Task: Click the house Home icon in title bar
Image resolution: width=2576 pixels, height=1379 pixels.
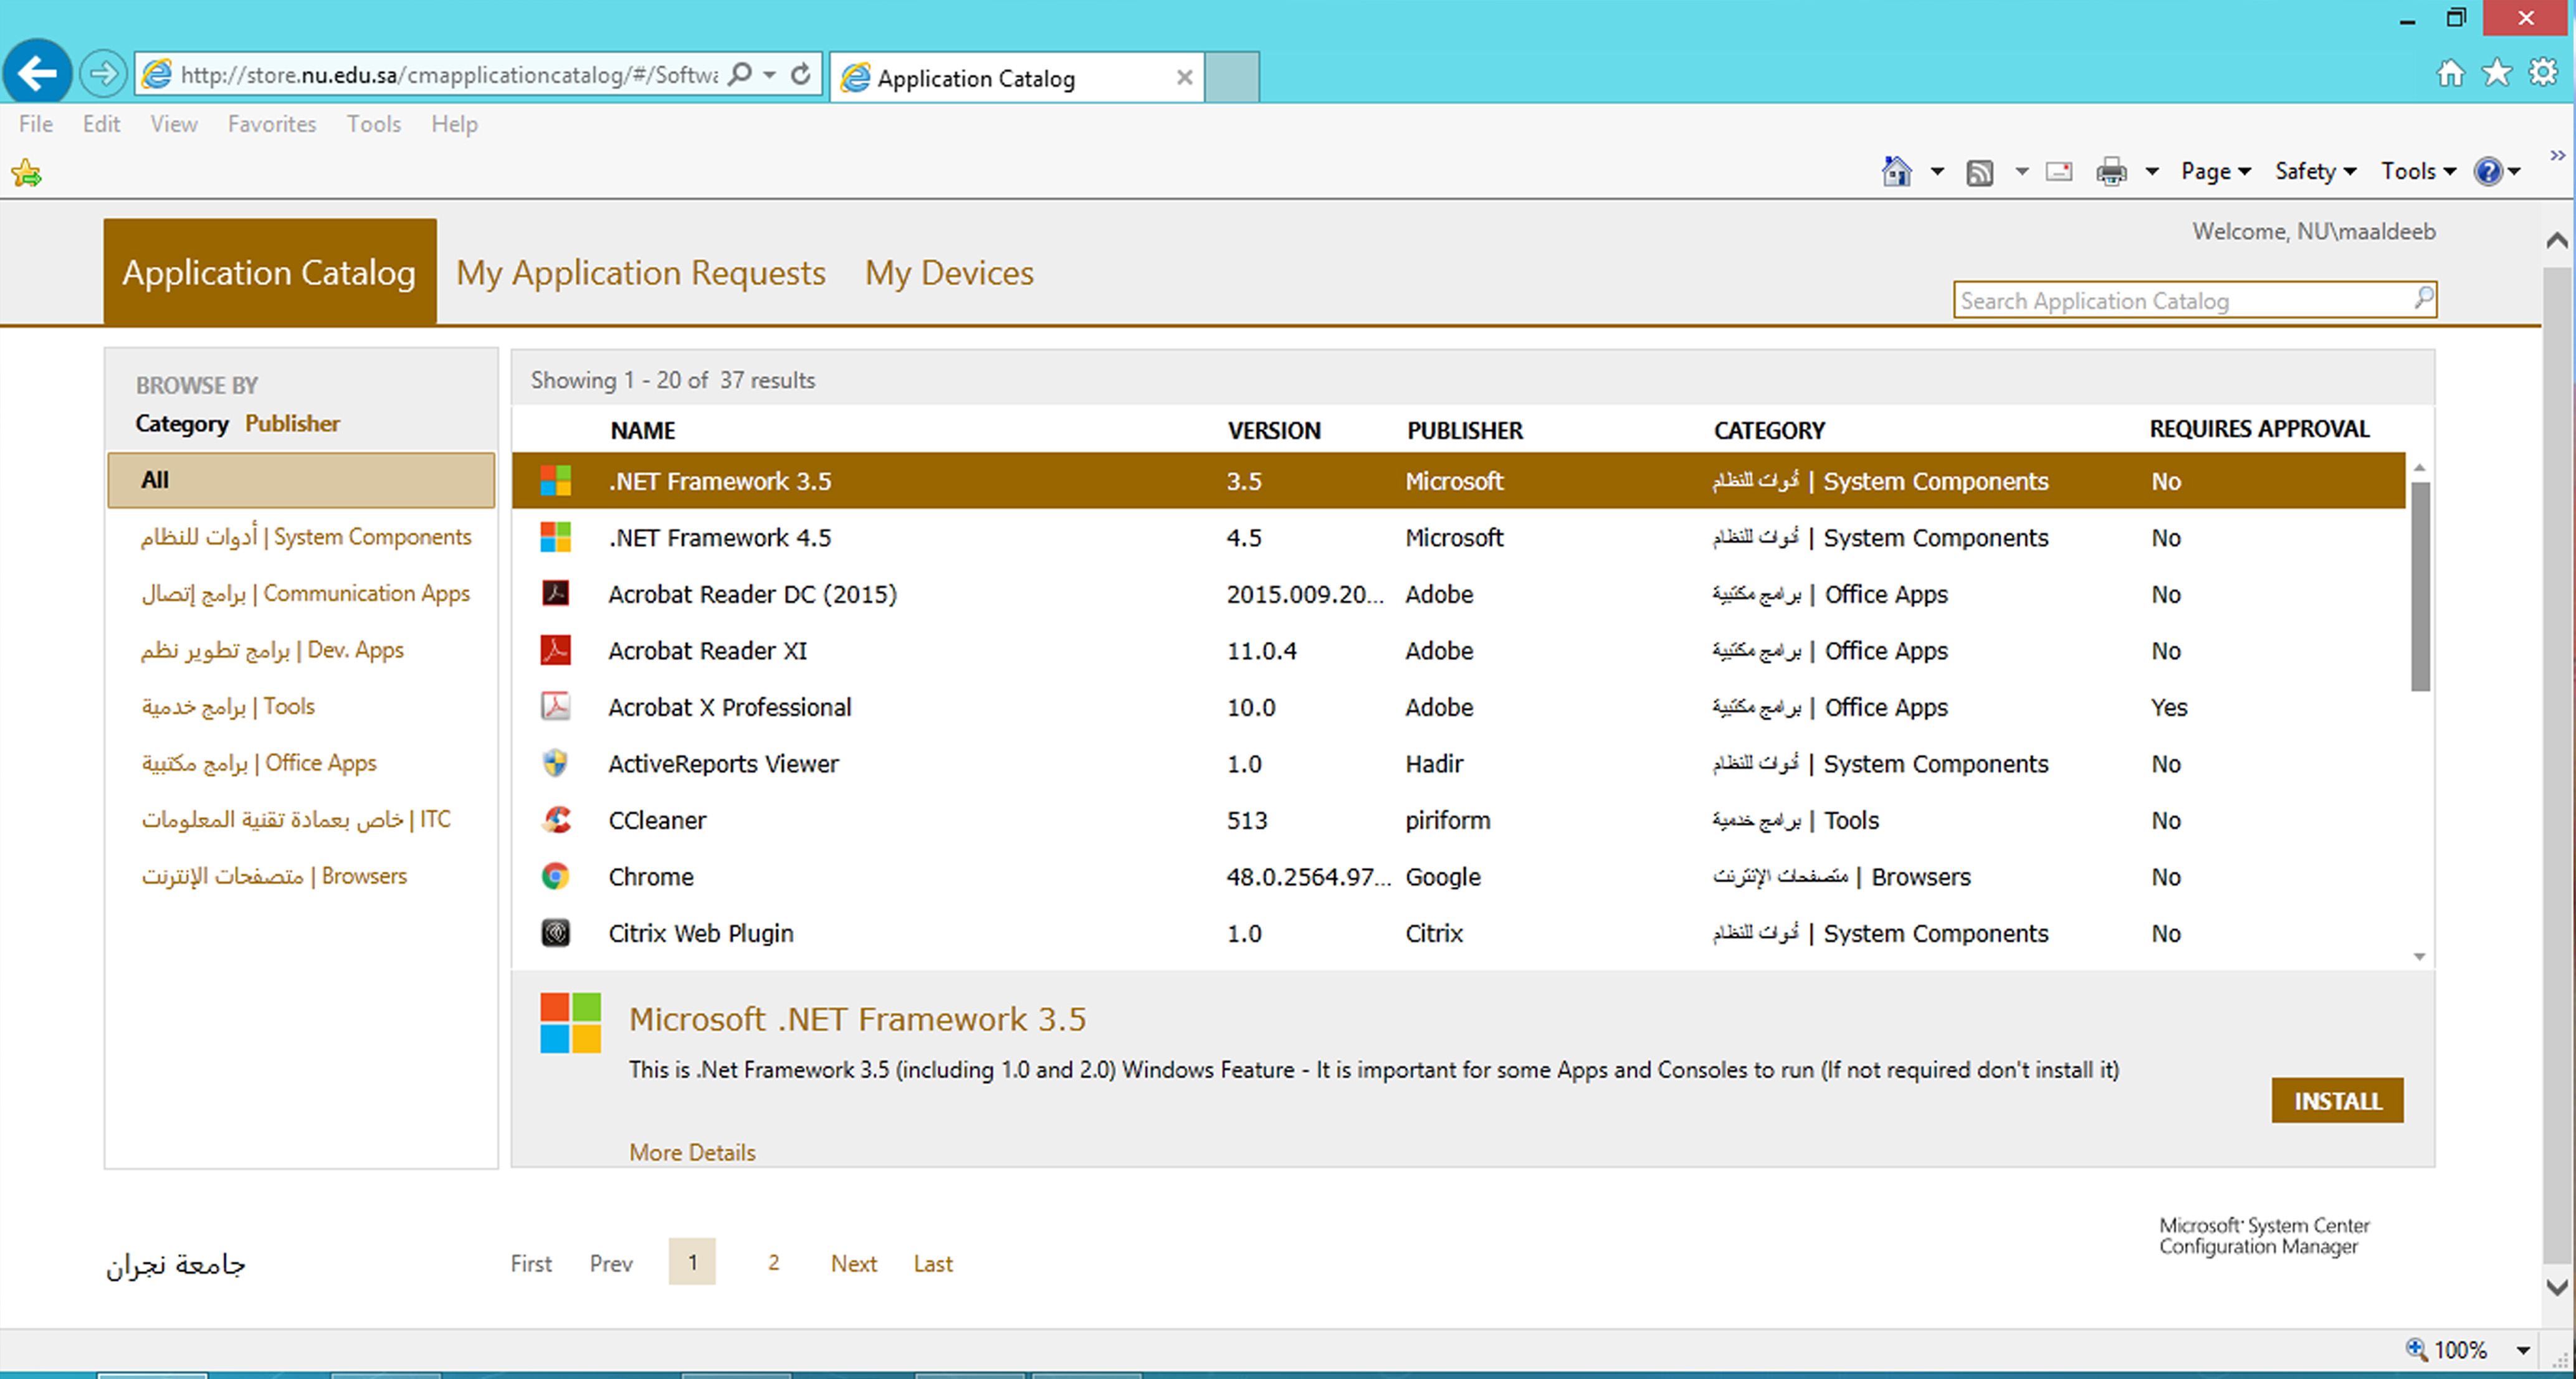Action: tap(2450, 73)
